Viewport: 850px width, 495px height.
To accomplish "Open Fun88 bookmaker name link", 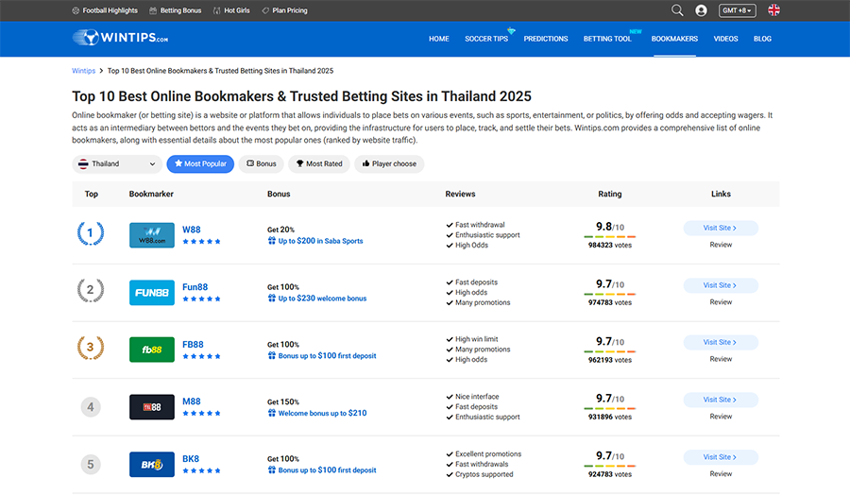I will [195, 287].
